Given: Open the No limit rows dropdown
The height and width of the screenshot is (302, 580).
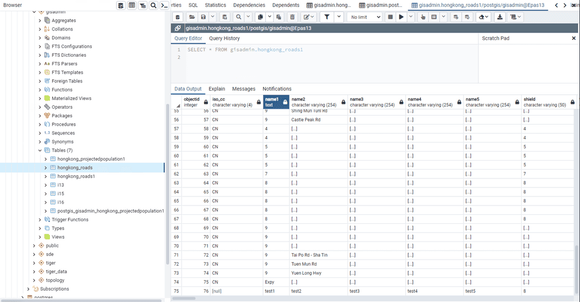Looking at the screenshot, I should point(366,17).
